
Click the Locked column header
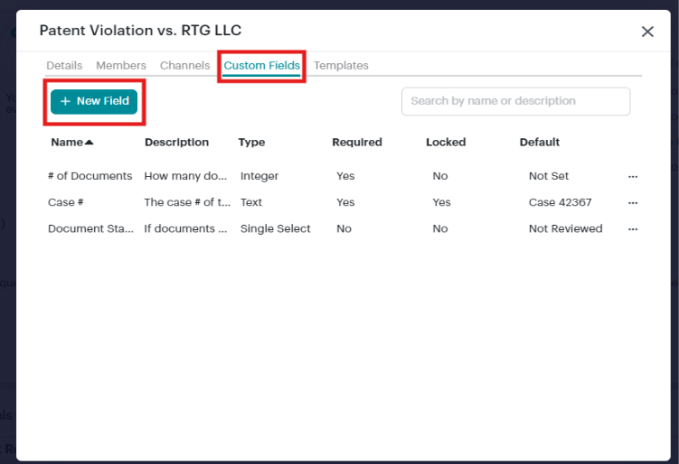(x=445, y=143)
